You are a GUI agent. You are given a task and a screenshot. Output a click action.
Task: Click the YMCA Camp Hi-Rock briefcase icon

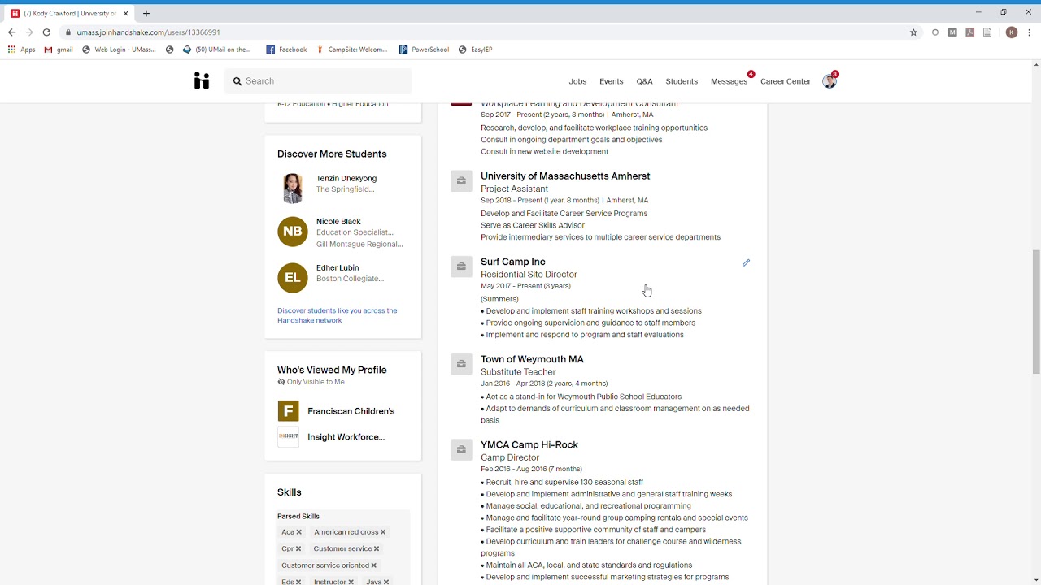click(x=461, y=450)
